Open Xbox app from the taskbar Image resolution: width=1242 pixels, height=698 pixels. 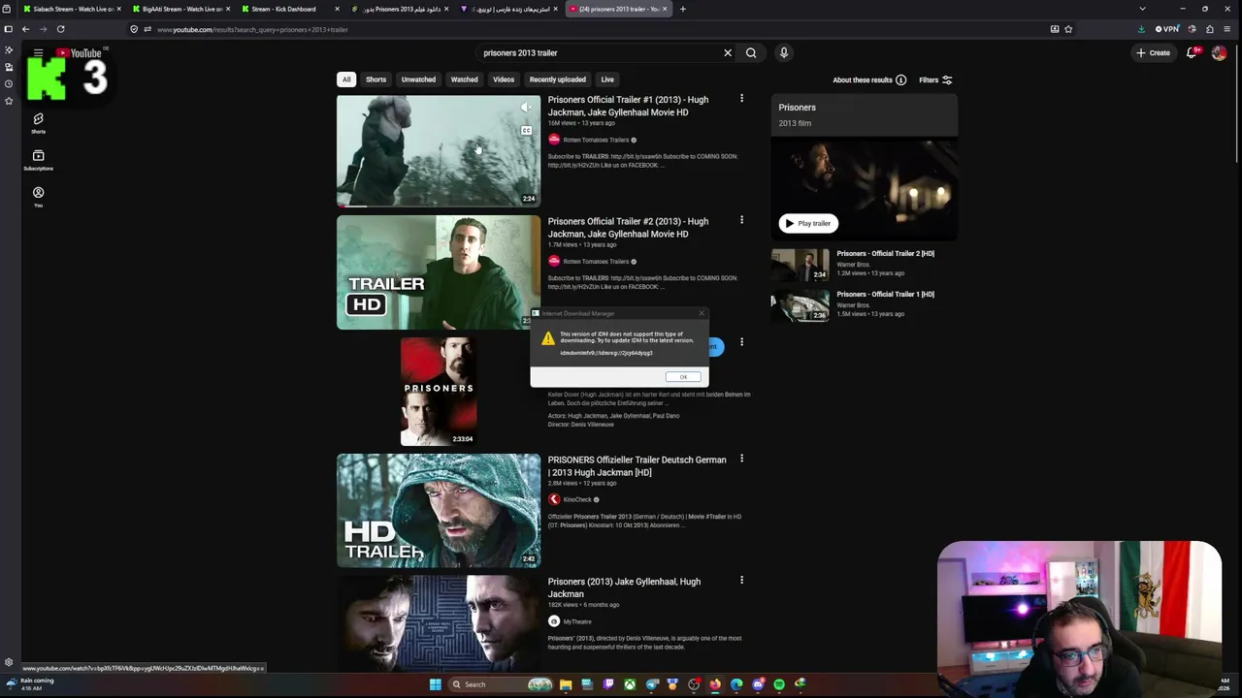630,684
